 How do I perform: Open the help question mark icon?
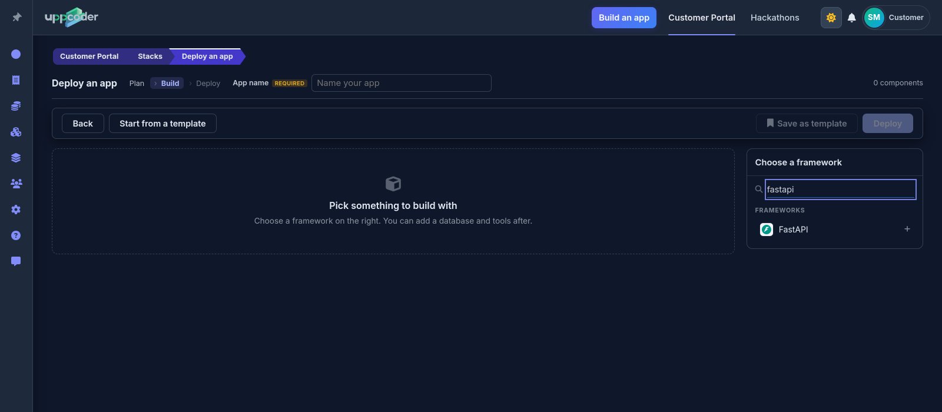[16, 235]
